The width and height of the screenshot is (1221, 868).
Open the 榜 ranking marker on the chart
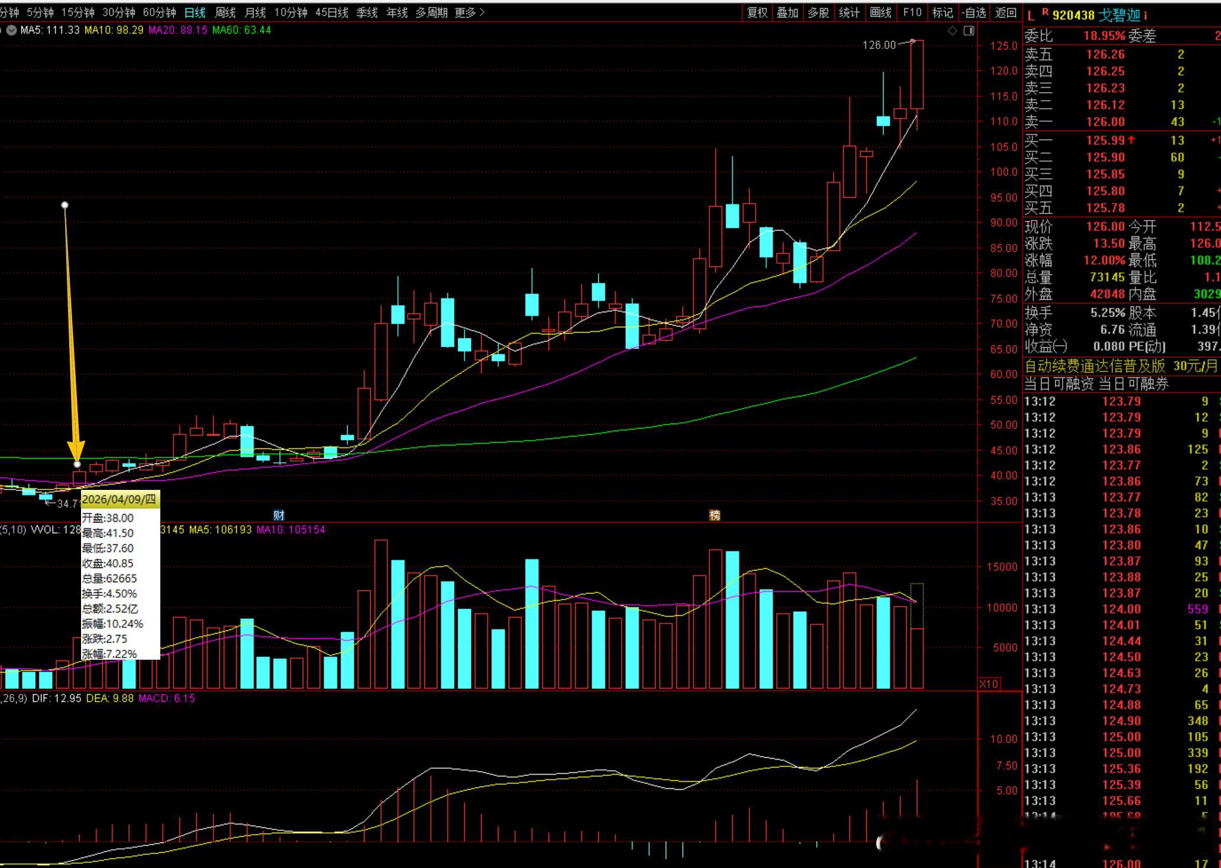715,515
